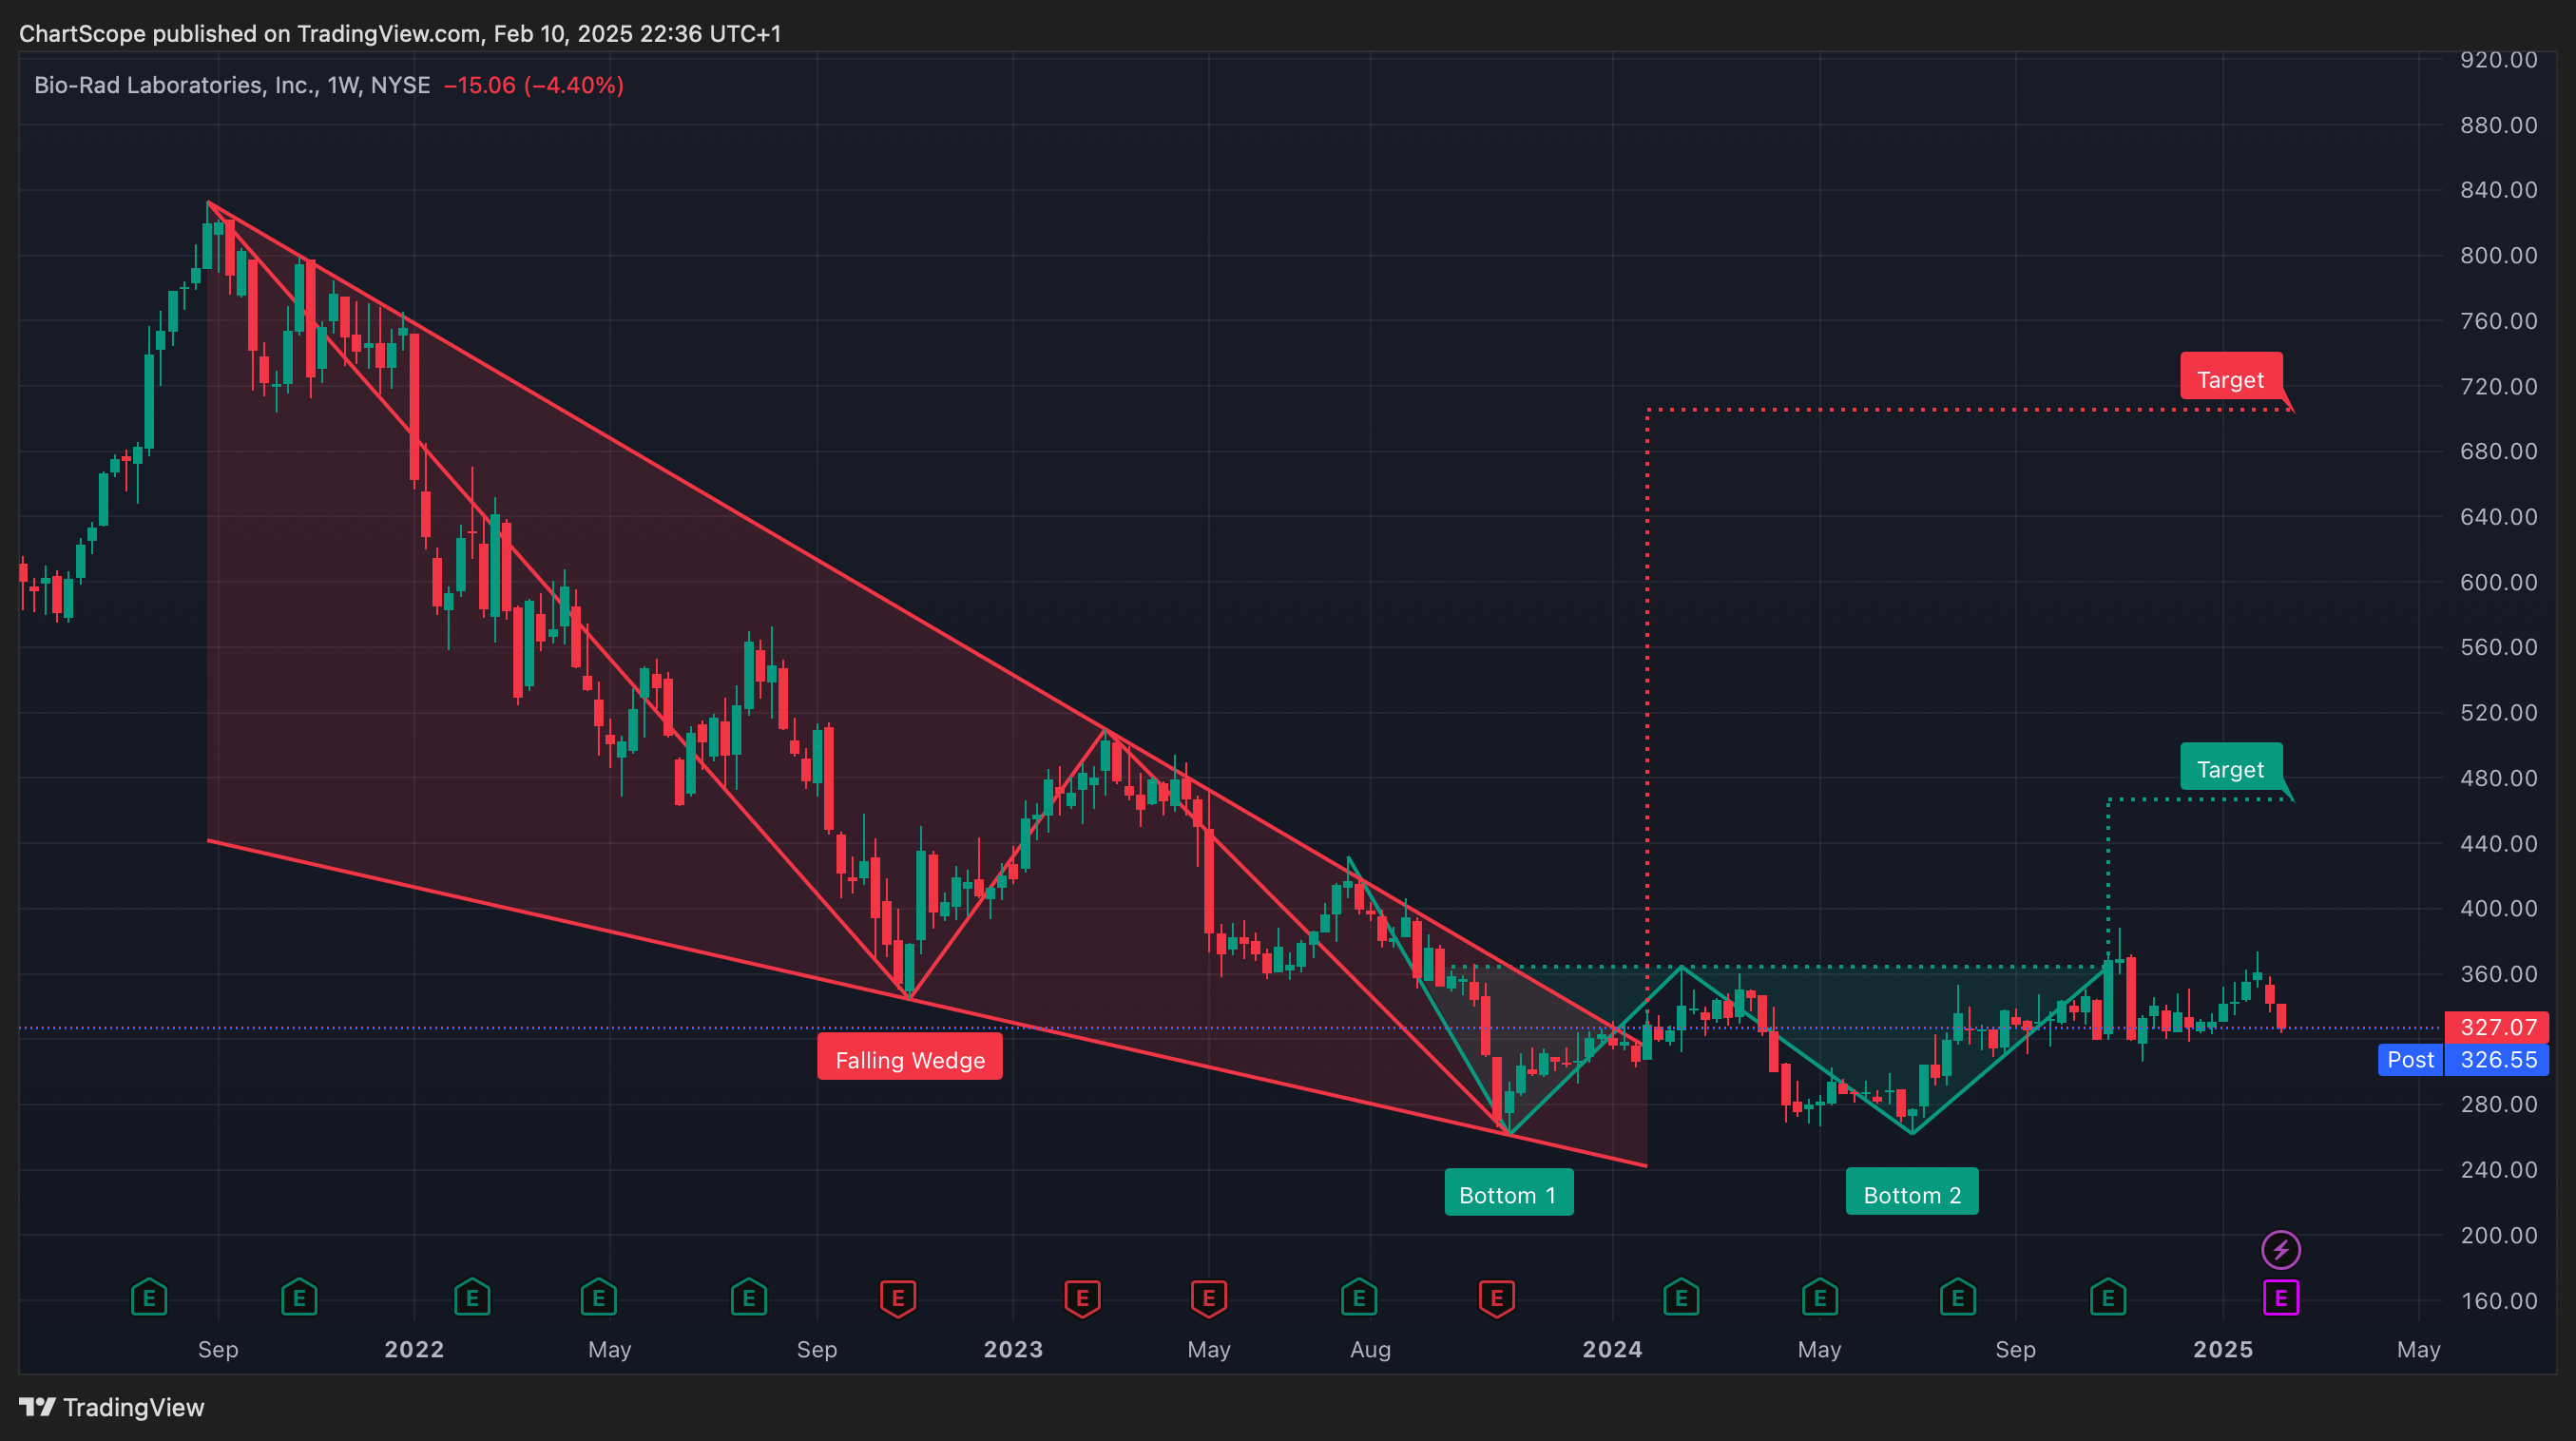Click the red 327.07 price tag

pos(2497,1027)
